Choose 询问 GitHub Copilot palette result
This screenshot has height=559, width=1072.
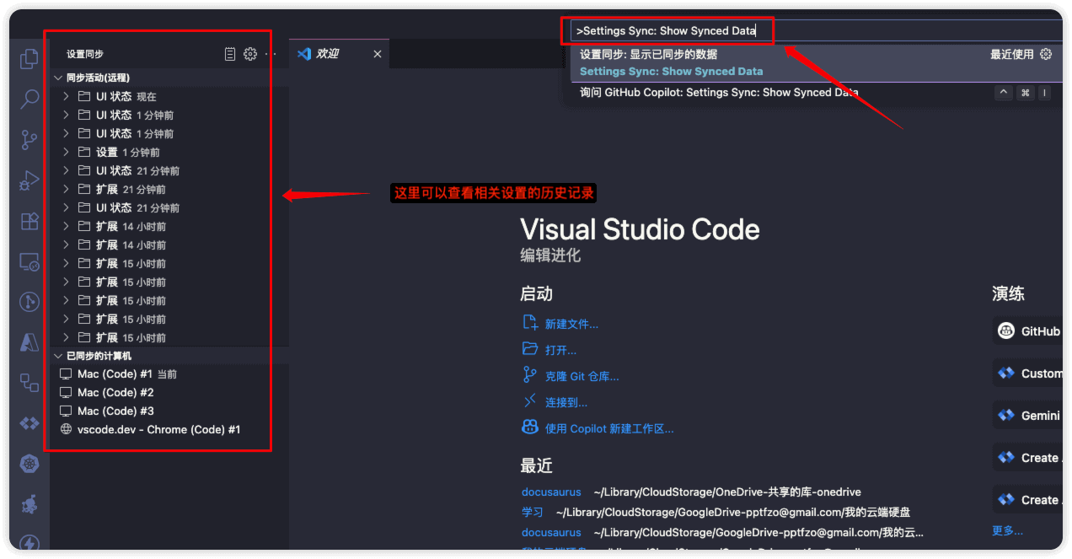817,93
